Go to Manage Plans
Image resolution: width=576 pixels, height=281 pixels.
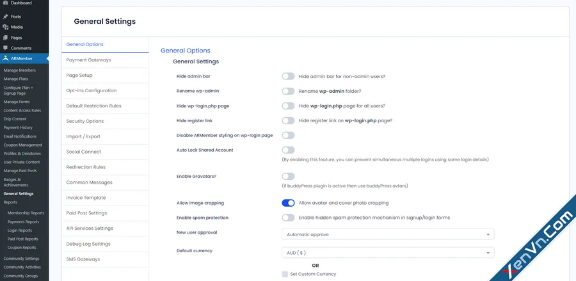[x=16, y=79]
